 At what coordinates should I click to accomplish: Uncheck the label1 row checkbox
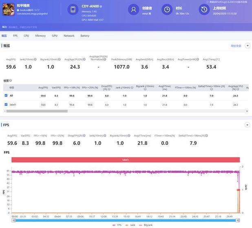pos(6,105)
